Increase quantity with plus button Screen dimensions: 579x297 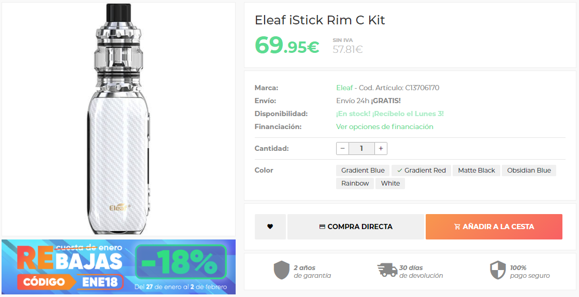click(381, 148)
